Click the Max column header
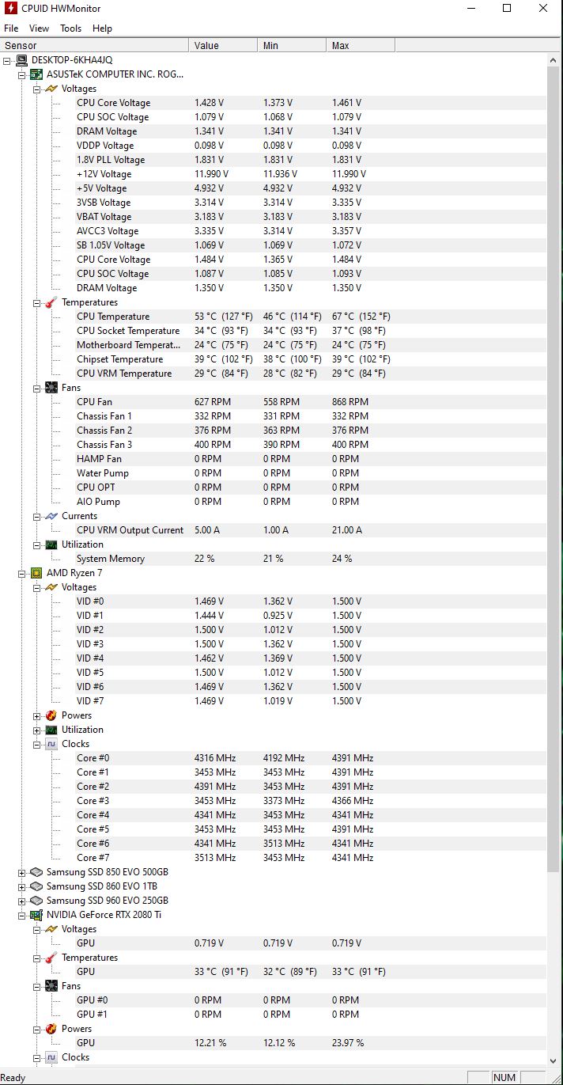The width and height of the screenshot is (563, 1085). pyautogui.click(x=361, y=45)
